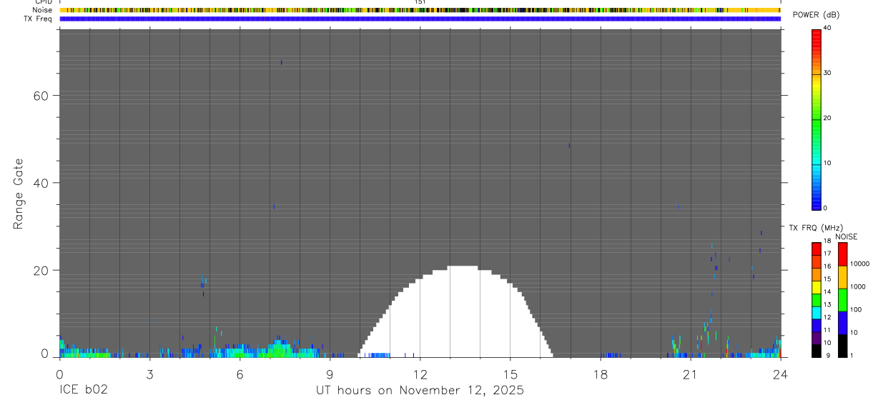
Task: Click the UT hours on November 12, 2025 title
Action: coord(420,390)
